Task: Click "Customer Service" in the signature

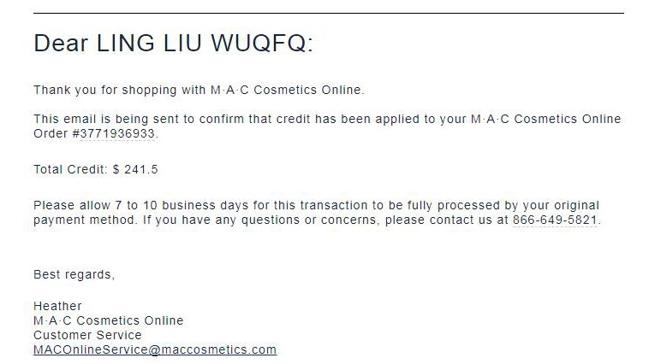Action: tap(87, 335)
